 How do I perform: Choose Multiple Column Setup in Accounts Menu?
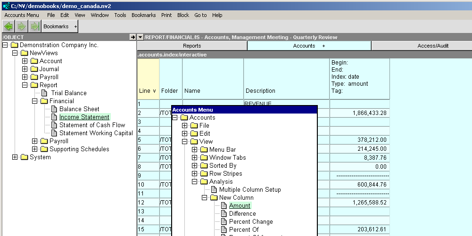[250, 189]
